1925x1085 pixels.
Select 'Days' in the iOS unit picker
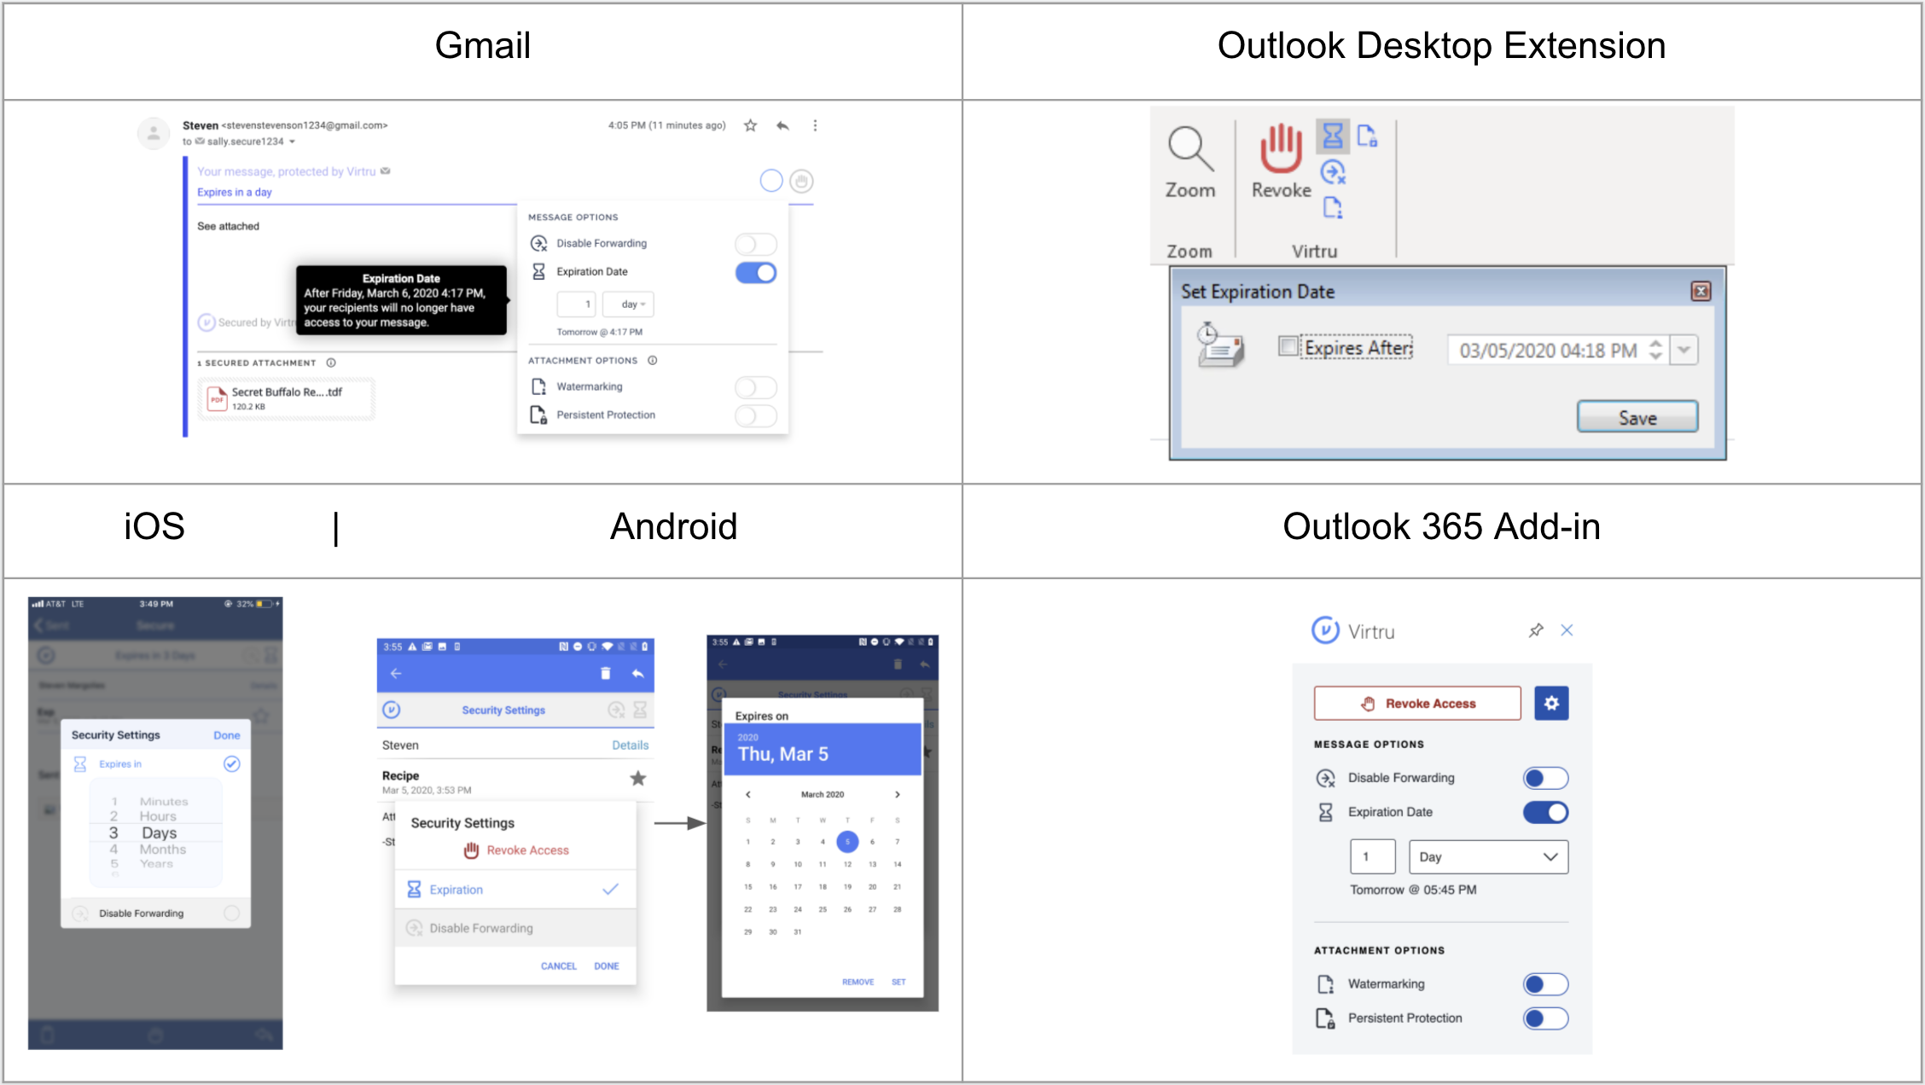[x=160, y=833]
